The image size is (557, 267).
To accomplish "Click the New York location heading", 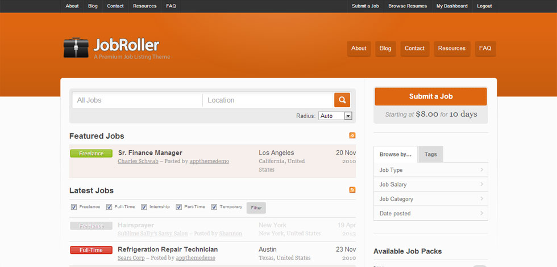I will point(272,225).
